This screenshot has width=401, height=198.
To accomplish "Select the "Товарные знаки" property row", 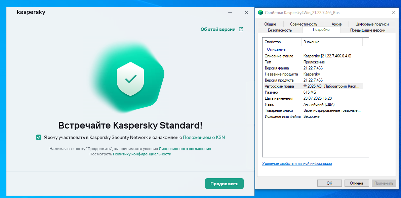I will pyautogui.click(x=313, y=110).
